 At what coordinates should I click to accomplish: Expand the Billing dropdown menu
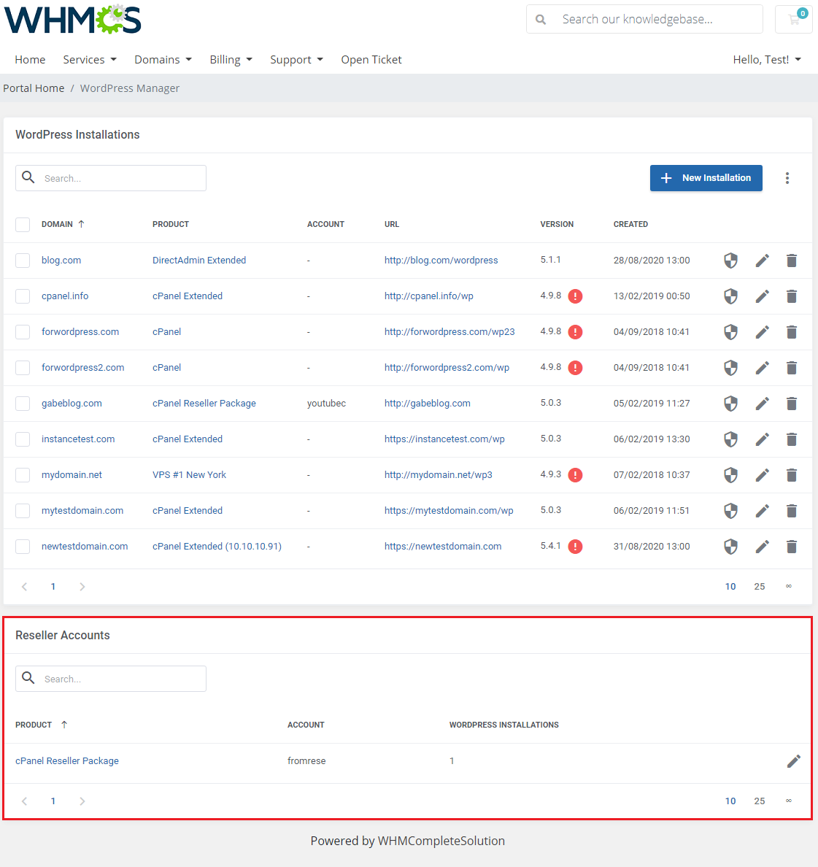(x=231, y=60)
